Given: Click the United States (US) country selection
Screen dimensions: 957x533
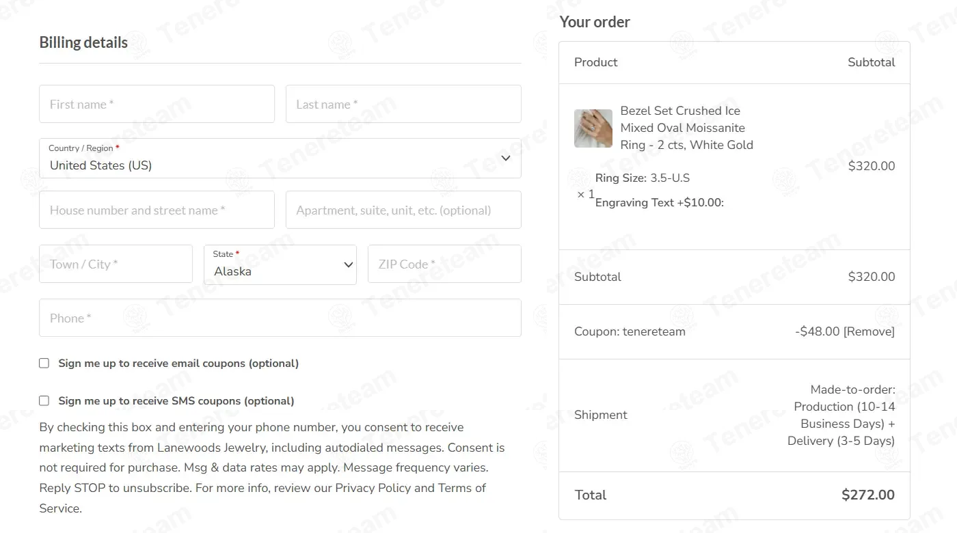Looking at the screenshot, I should pos(100,165).
